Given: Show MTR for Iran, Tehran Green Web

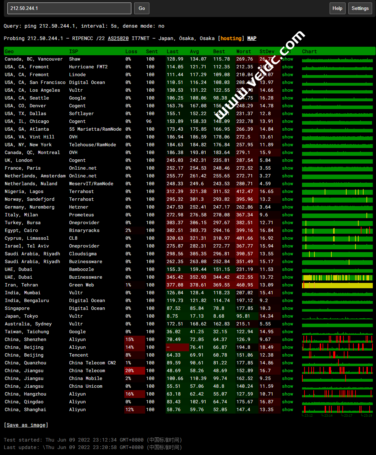Looking at the screenshot, I should point(287,285).
